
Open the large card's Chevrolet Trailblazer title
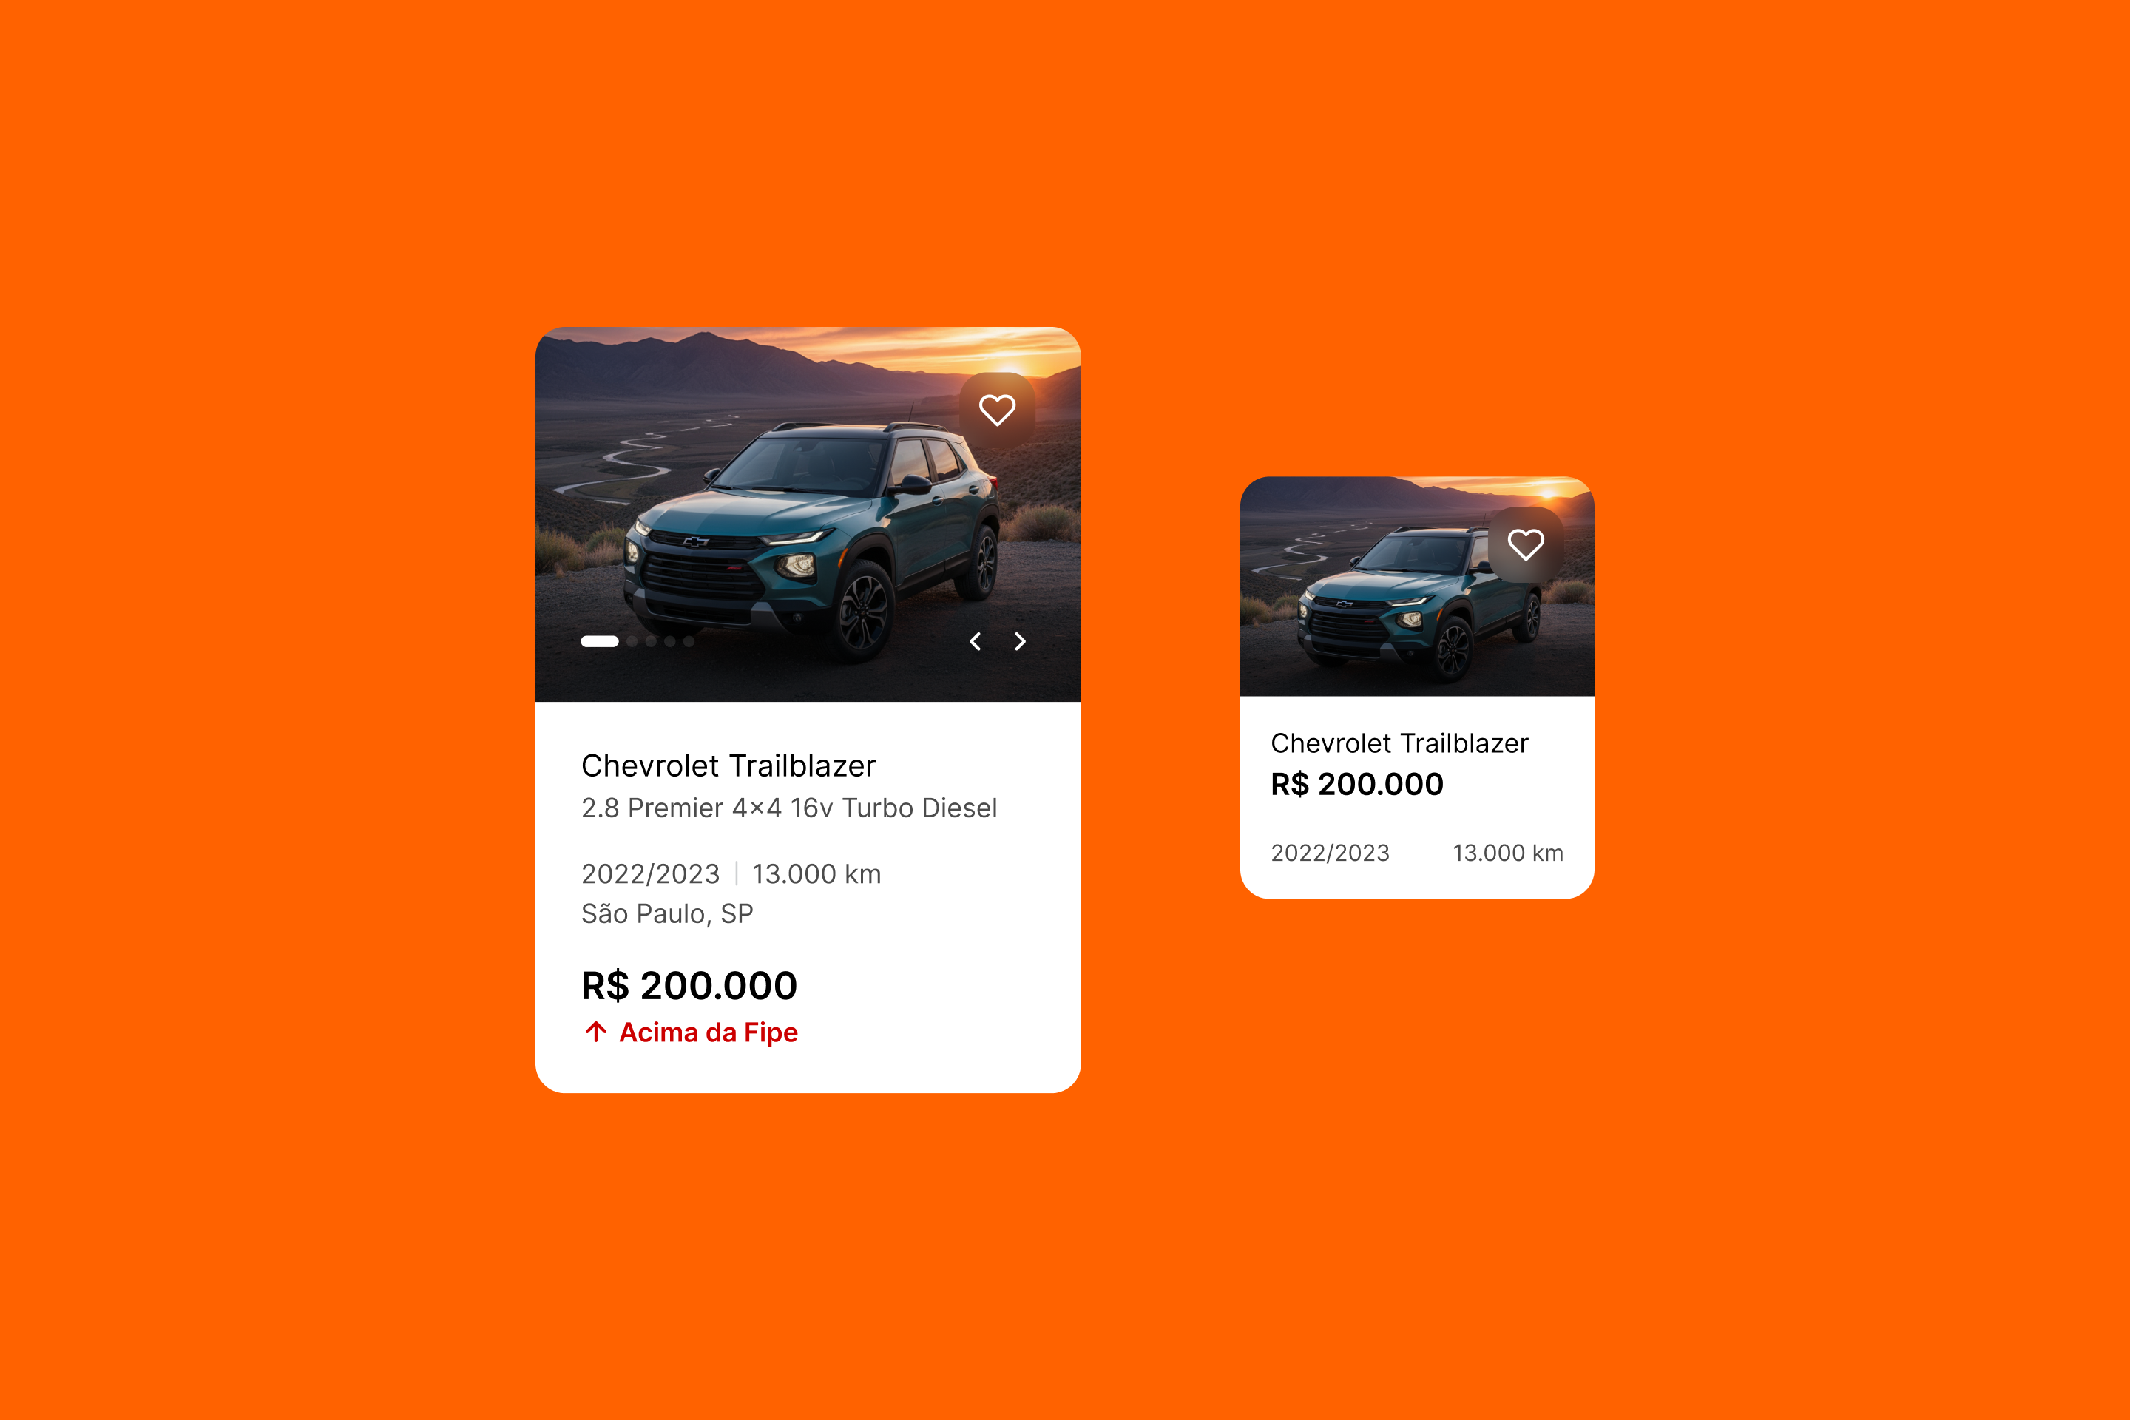click(728, 766)
